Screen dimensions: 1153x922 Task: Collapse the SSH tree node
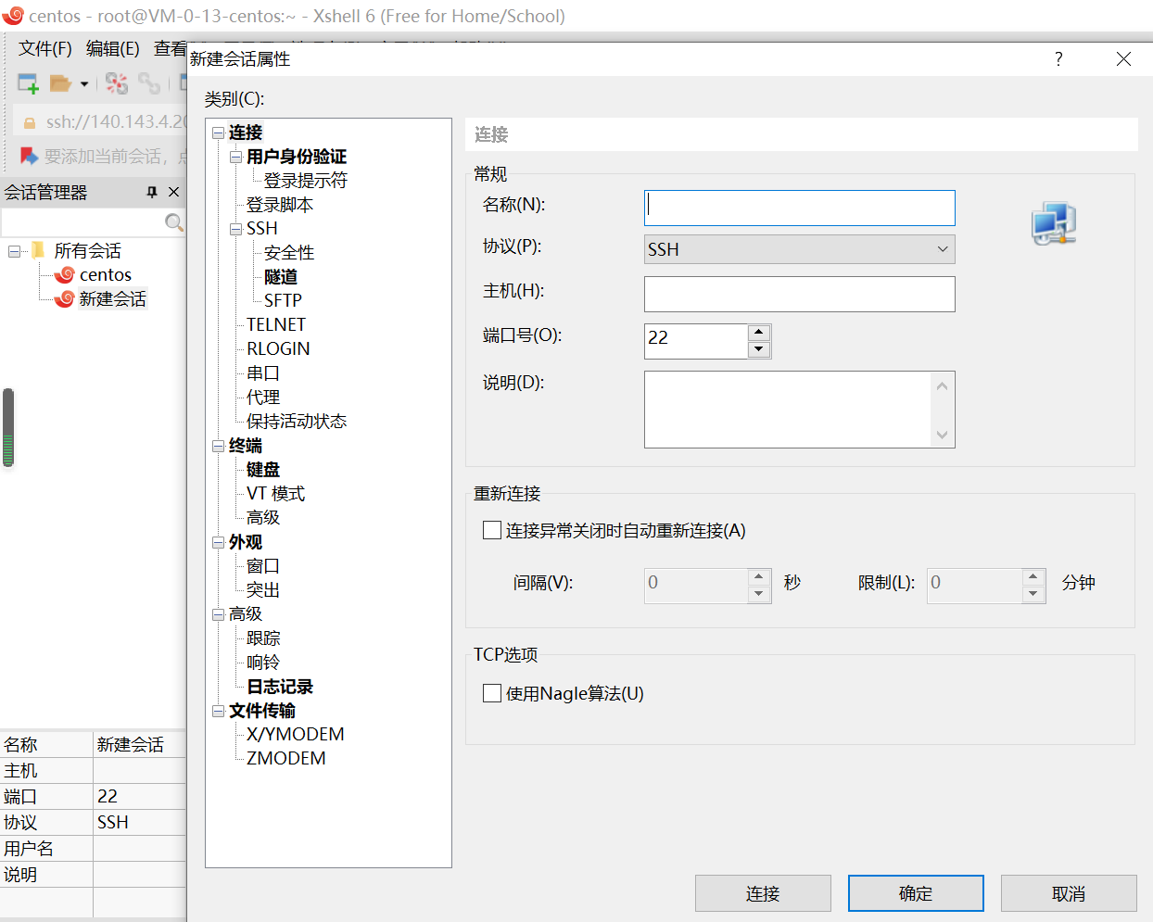(x=235, y=229)
